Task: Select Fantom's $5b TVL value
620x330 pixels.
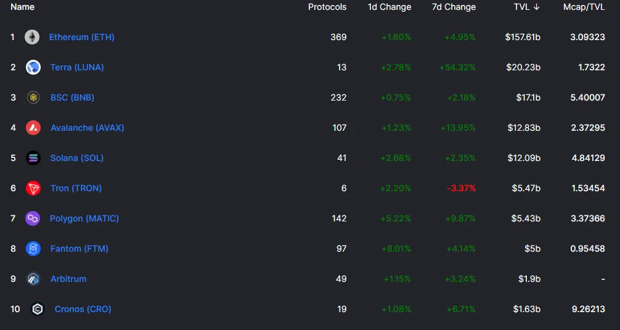Action: pyautogui.click(x=532, y=249)
